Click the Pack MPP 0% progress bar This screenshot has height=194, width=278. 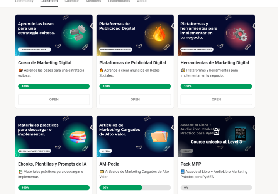click(216, 187)
